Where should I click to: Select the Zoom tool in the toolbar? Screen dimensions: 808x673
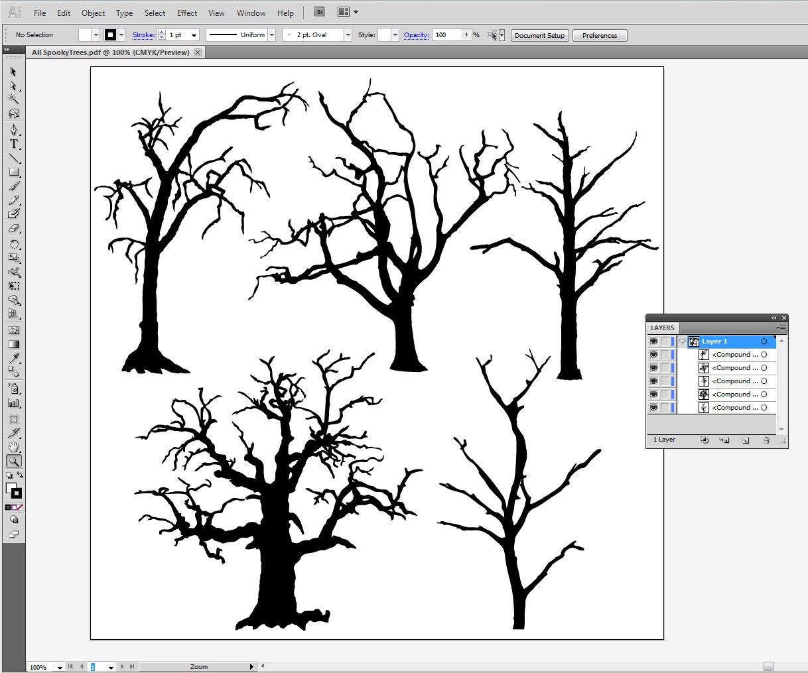coord(14,461)
